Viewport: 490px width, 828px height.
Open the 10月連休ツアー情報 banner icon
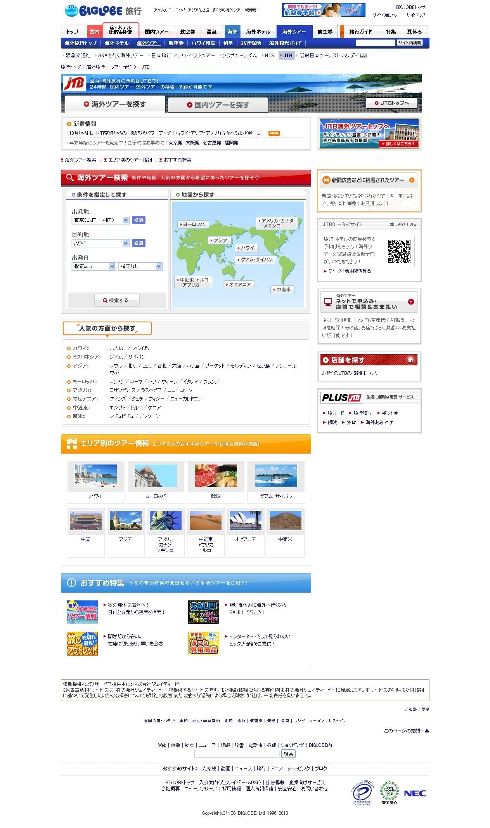point(82,612)
